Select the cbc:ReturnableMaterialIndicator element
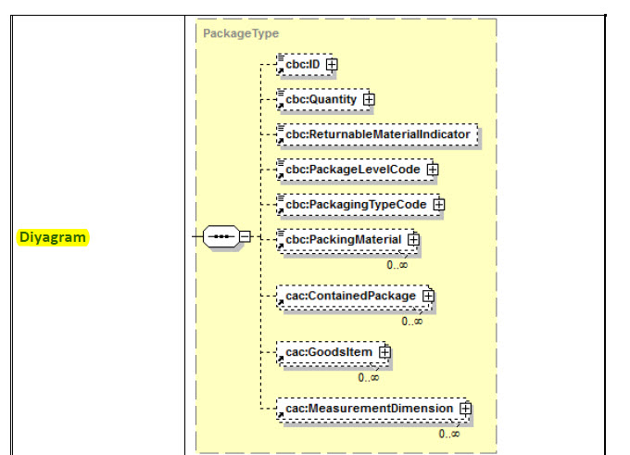The width and height of the screenshot is (630, 455). pos(380,134)
